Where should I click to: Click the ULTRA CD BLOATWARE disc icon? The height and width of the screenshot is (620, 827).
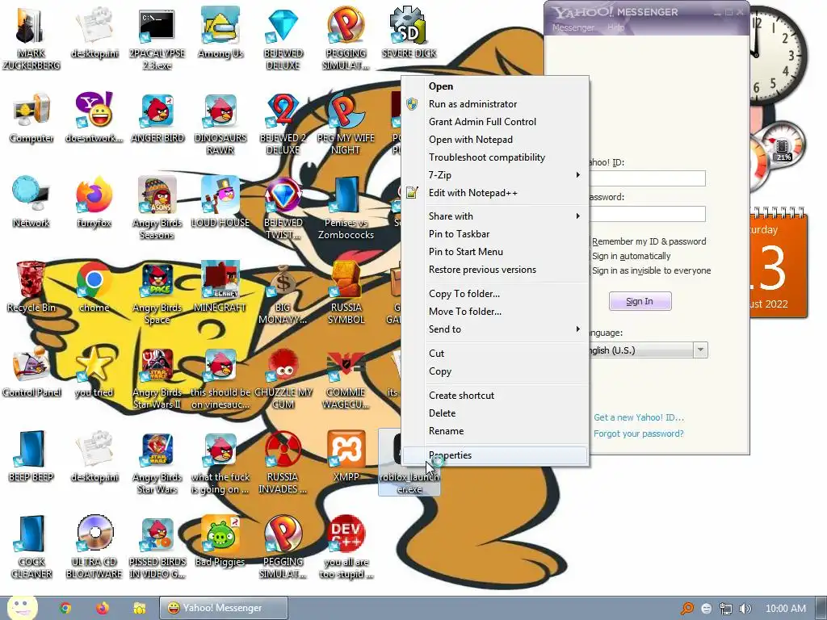[x=94, y=534]
